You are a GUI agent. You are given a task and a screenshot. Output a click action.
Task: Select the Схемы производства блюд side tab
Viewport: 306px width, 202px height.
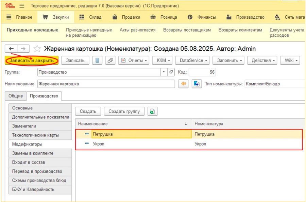click(40, 181)
